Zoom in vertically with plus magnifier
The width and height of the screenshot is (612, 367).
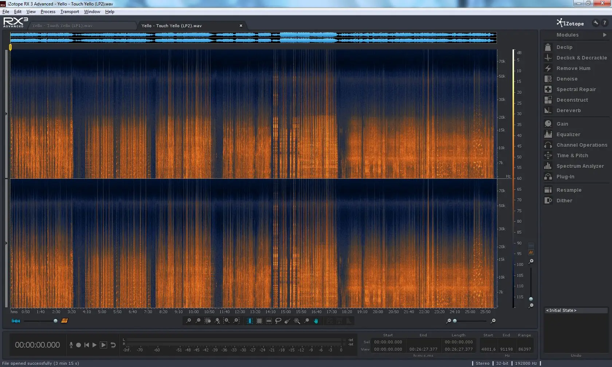[x=531, y=261]
